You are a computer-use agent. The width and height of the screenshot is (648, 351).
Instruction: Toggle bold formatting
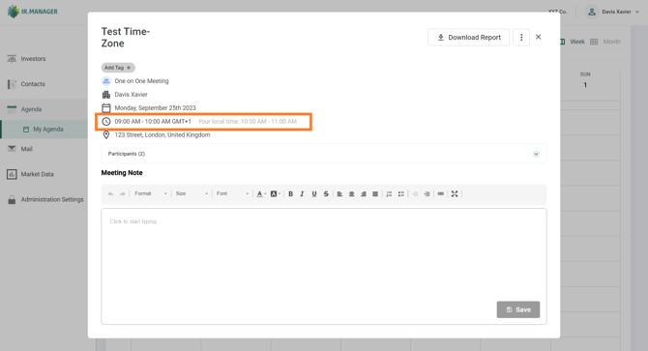290,193
